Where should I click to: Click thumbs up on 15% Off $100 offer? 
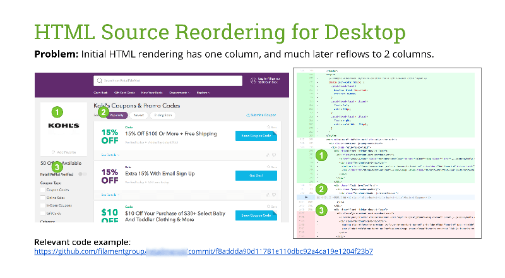pyautogui.click(x=268, y=155)
